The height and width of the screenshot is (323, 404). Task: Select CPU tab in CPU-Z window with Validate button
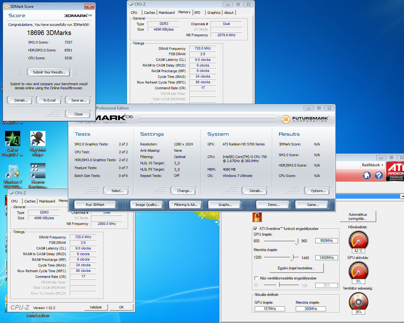click(x=15, y=201)
